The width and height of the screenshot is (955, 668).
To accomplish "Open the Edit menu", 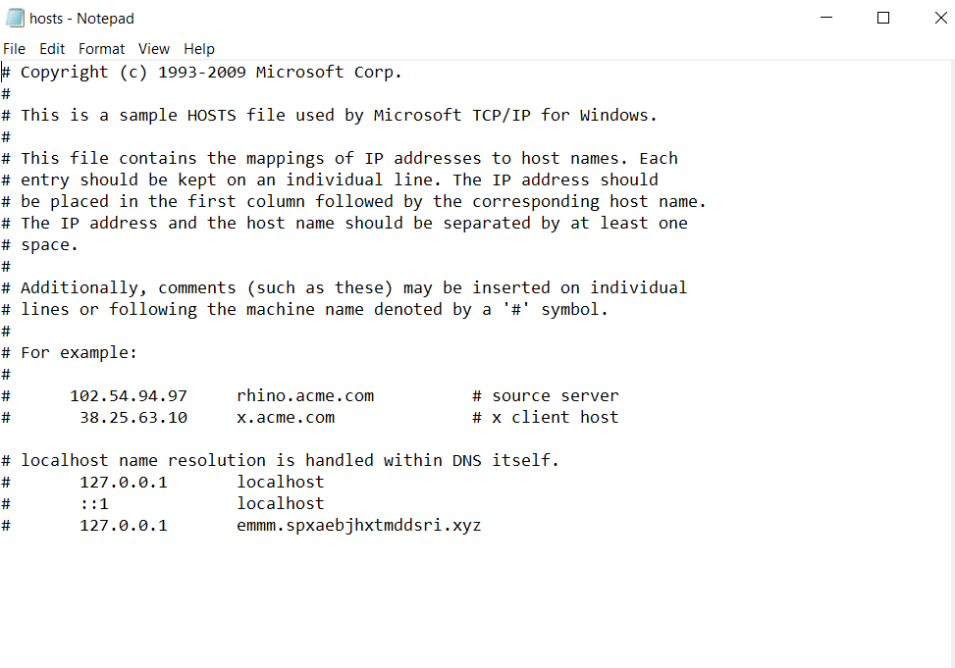I will 52,48.
